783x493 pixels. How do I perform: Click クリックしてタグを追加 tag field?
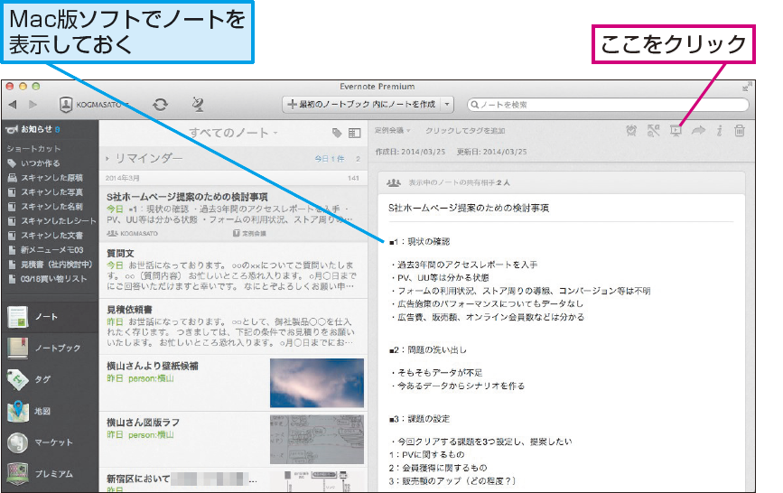[x=465, y=130]
